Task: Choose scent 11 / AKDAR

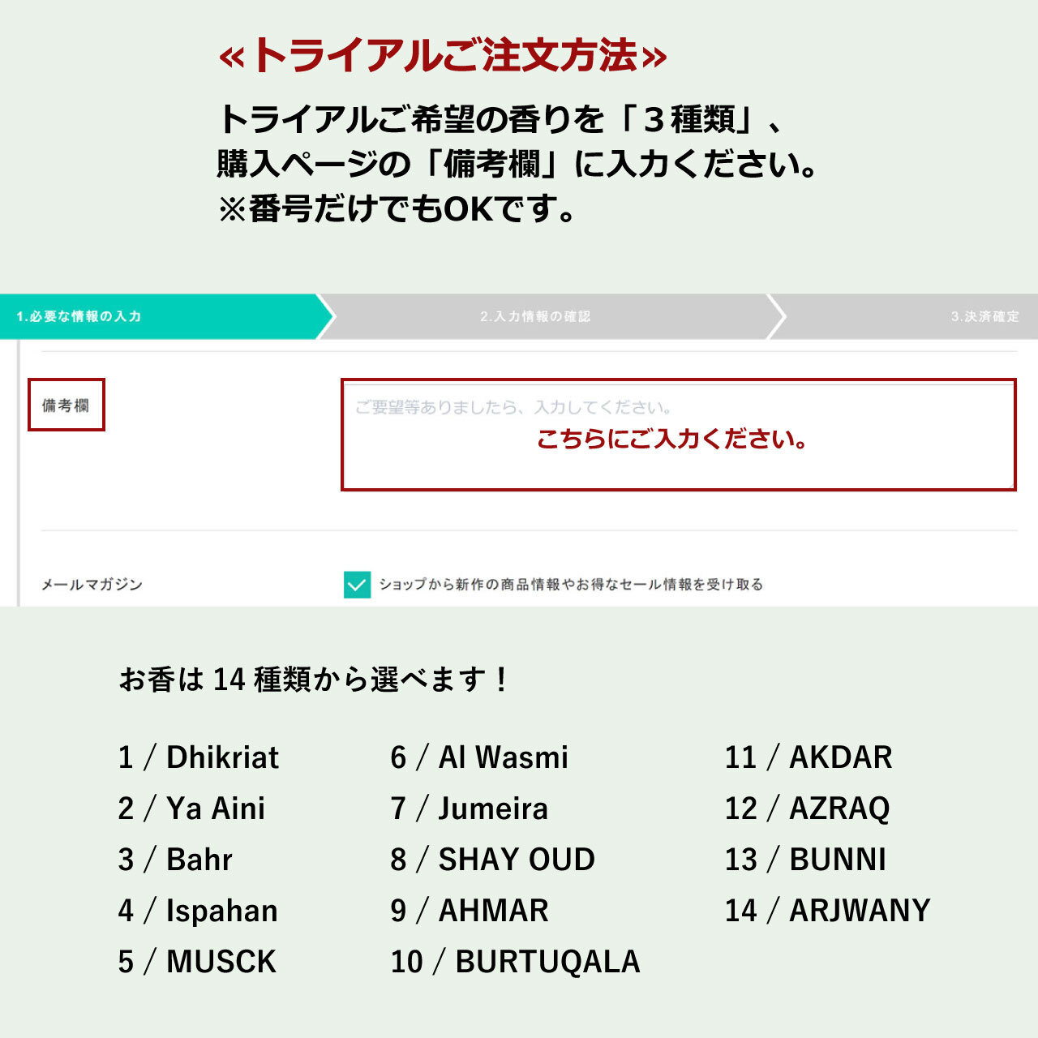Action: (809, 757)
